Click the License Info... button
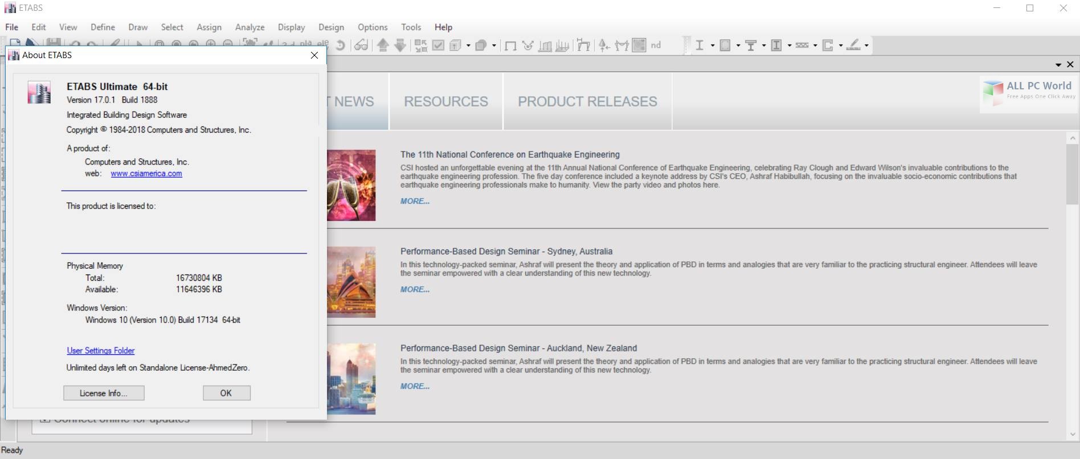The image size is (1080, 459). coord(104,393)
